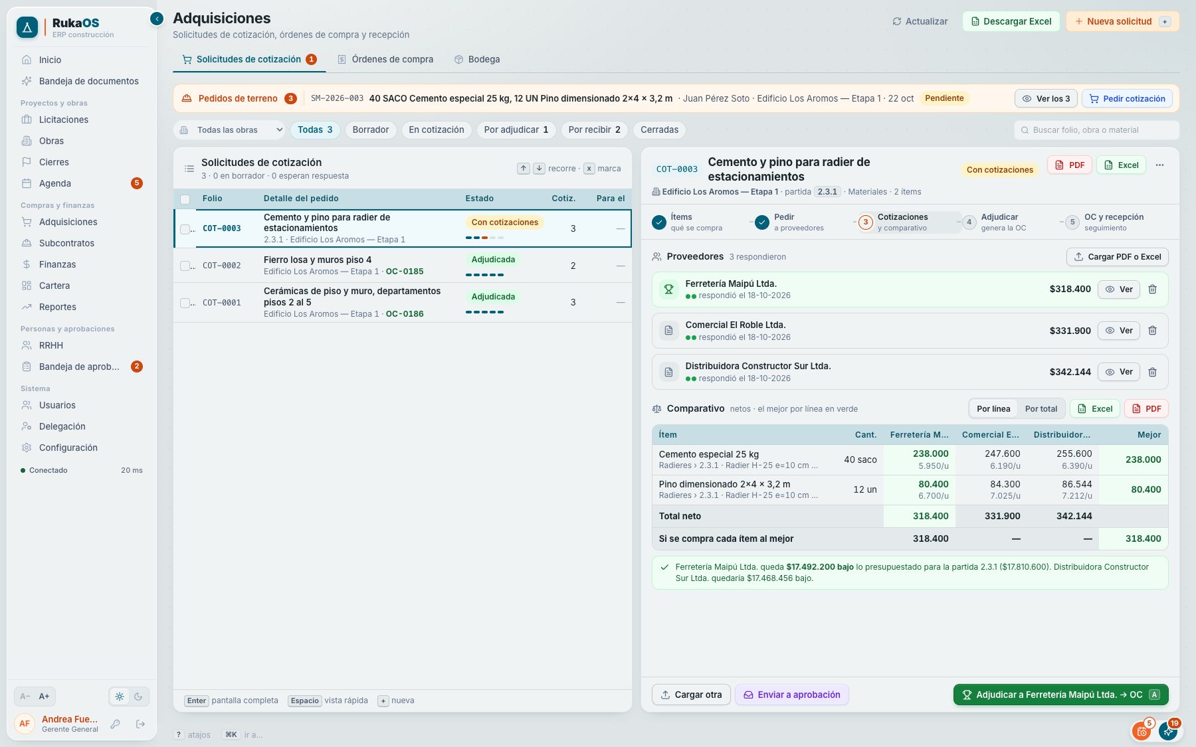Viewport: 1196px width, 747px height.
Task: Click Adjudicar a Ferretería Maipú Ltda. button
Action: (x=1060, y=695)
